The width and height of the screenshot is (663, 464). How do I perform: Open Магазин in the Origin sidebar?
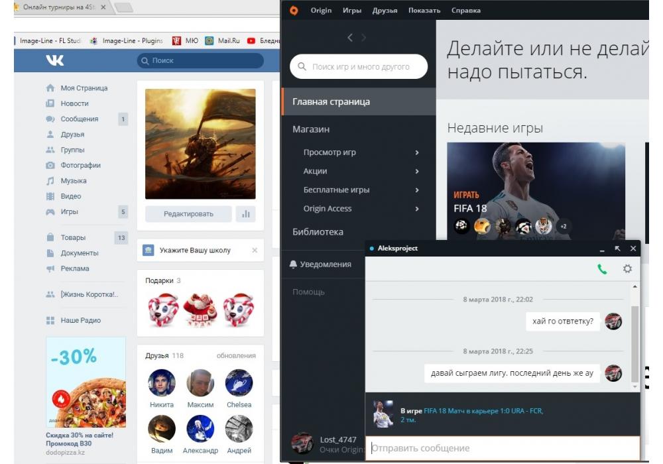(x=311, y=129)
